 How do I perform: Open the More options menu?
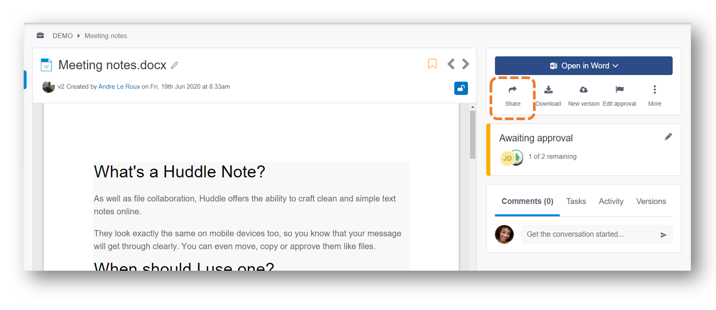point(654,96)
